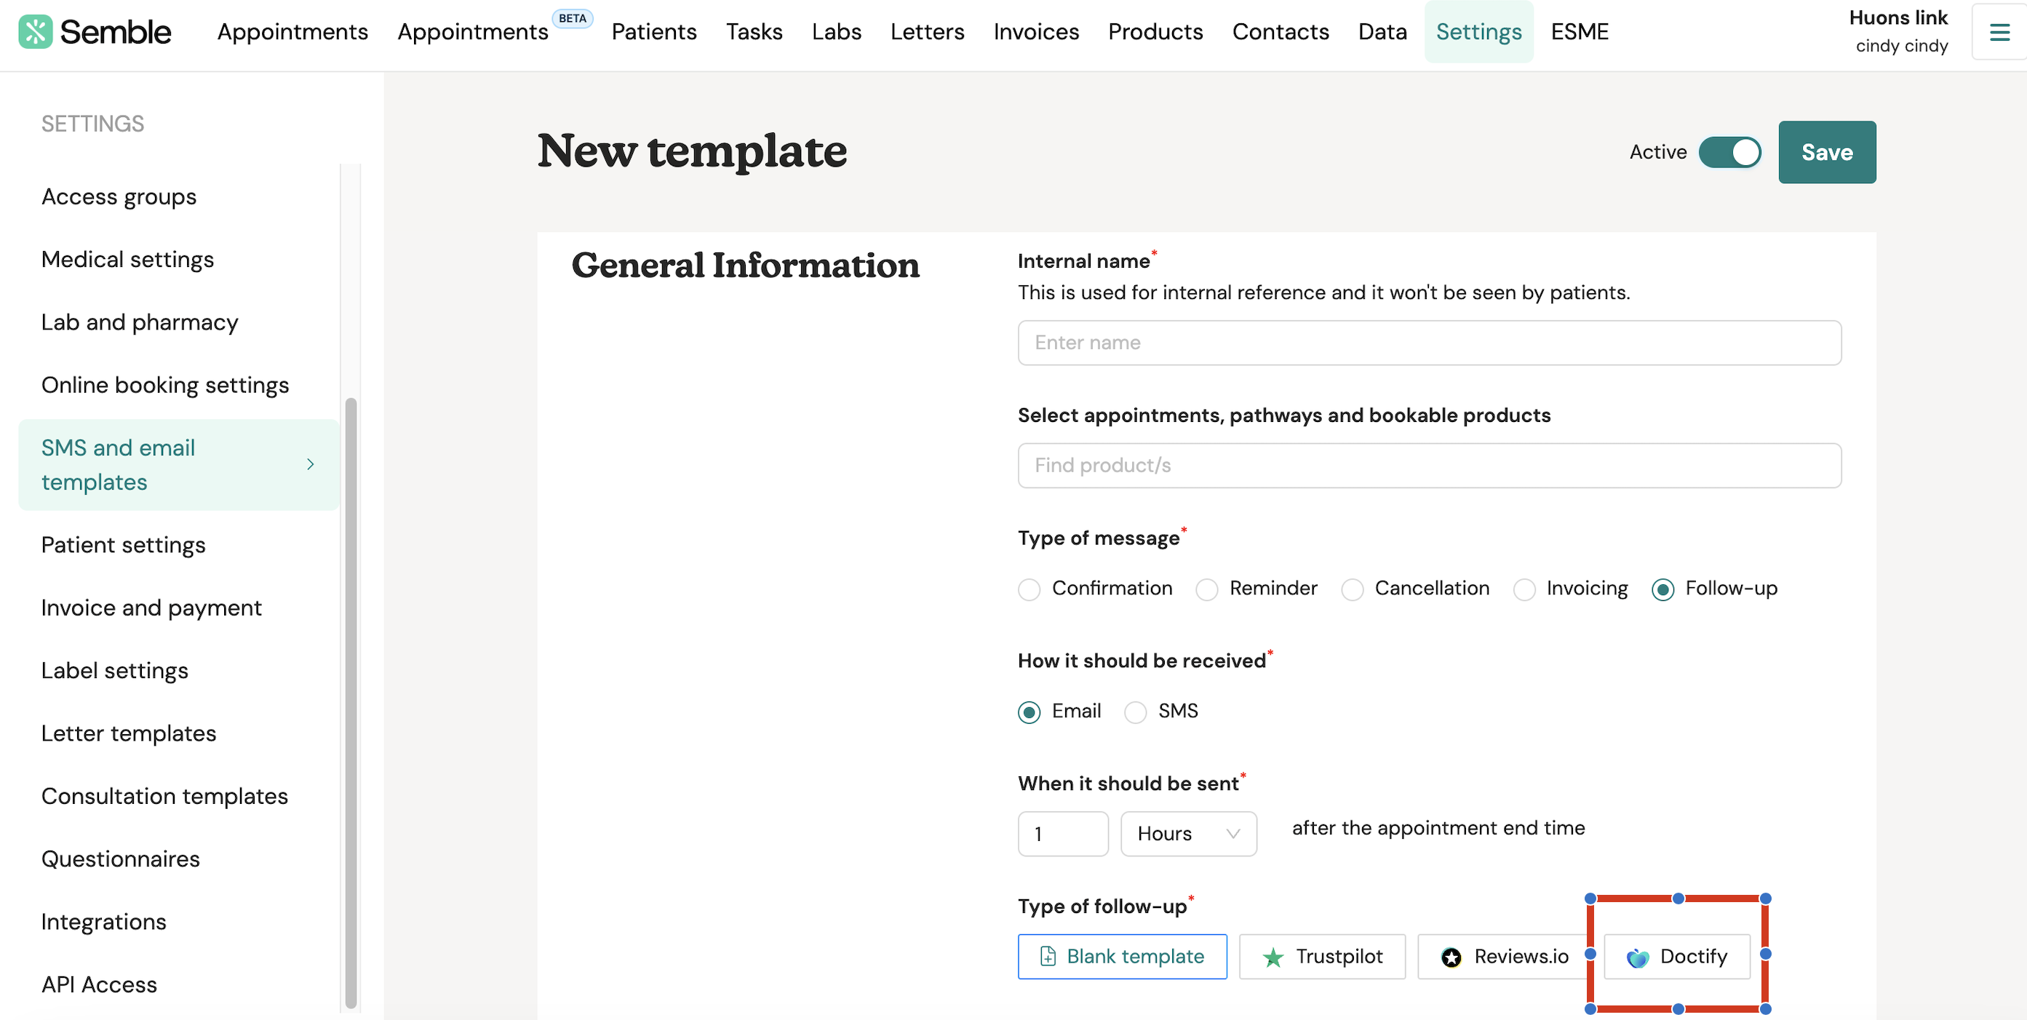The image size is (2027, 1020).
Task: Select the Doctify follow-up type
Action: pos(1677,956)
